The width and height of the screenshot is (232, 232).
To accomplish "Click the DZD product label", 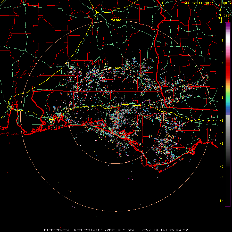I will [x=226, y=15].
